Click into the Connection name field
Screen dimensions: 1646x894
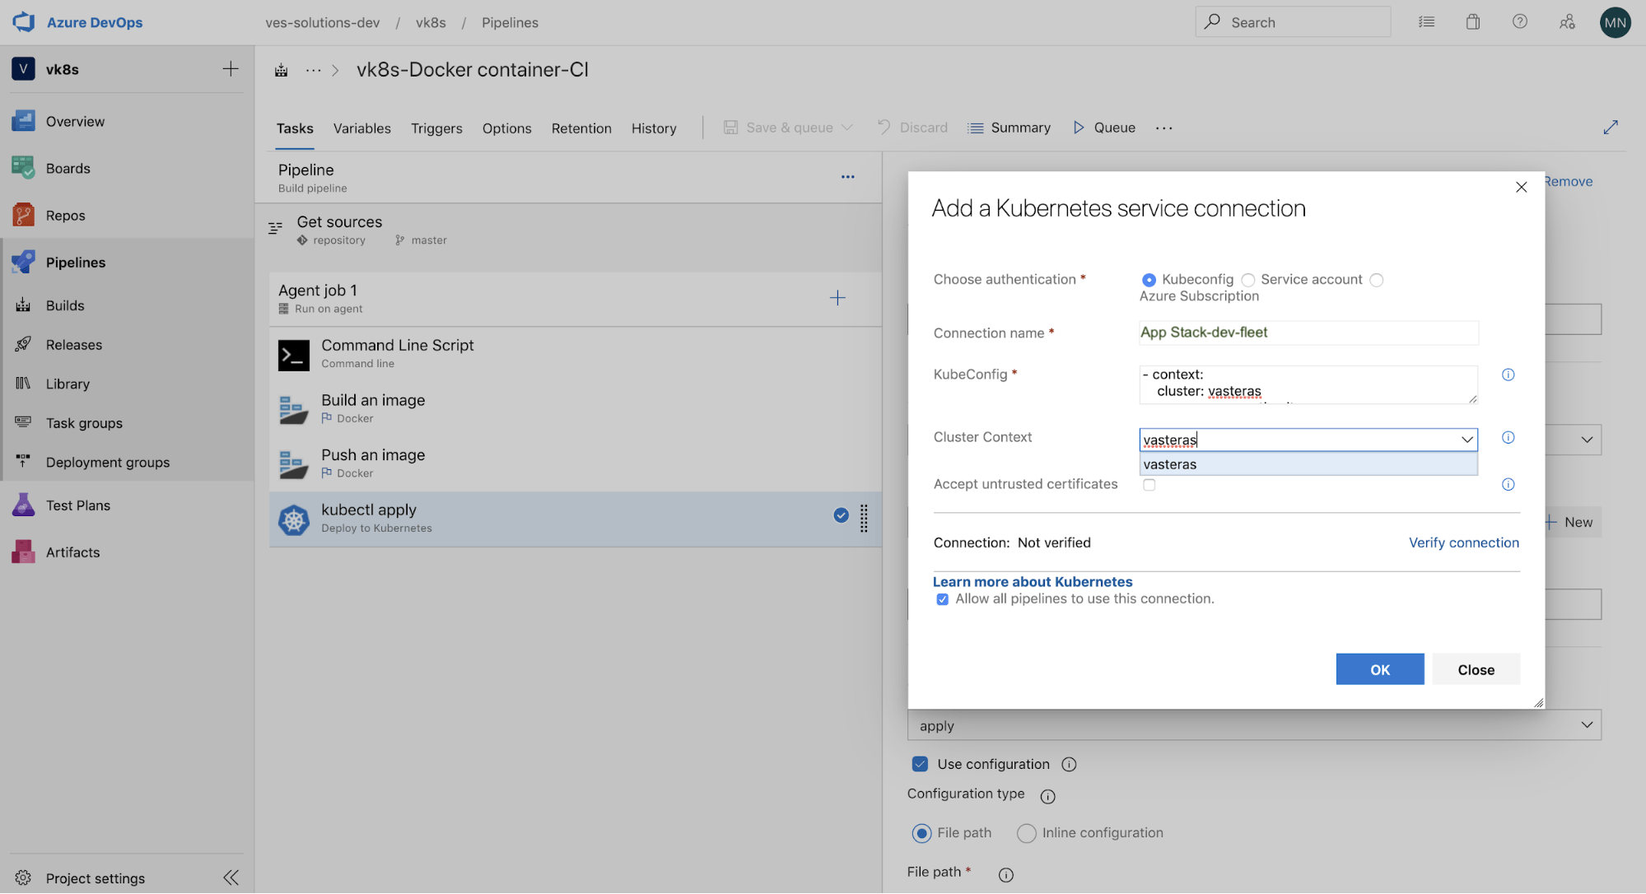(1308, 332)
